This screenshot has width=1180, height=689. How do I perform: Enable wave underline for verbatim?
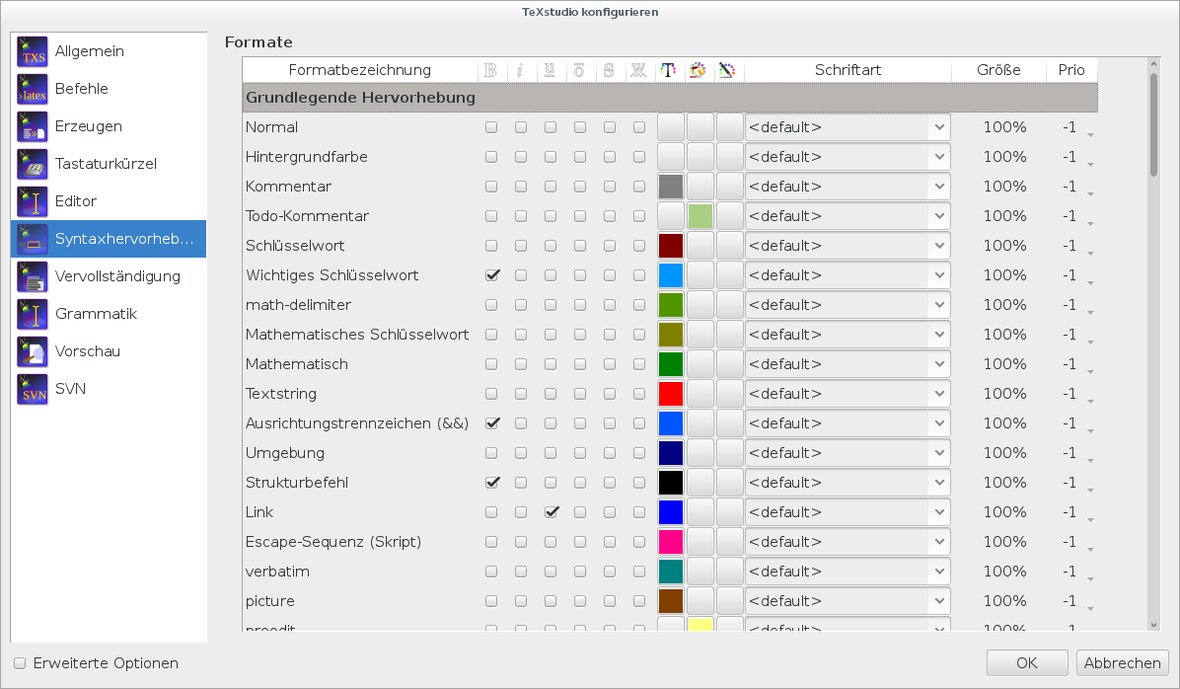639,572
